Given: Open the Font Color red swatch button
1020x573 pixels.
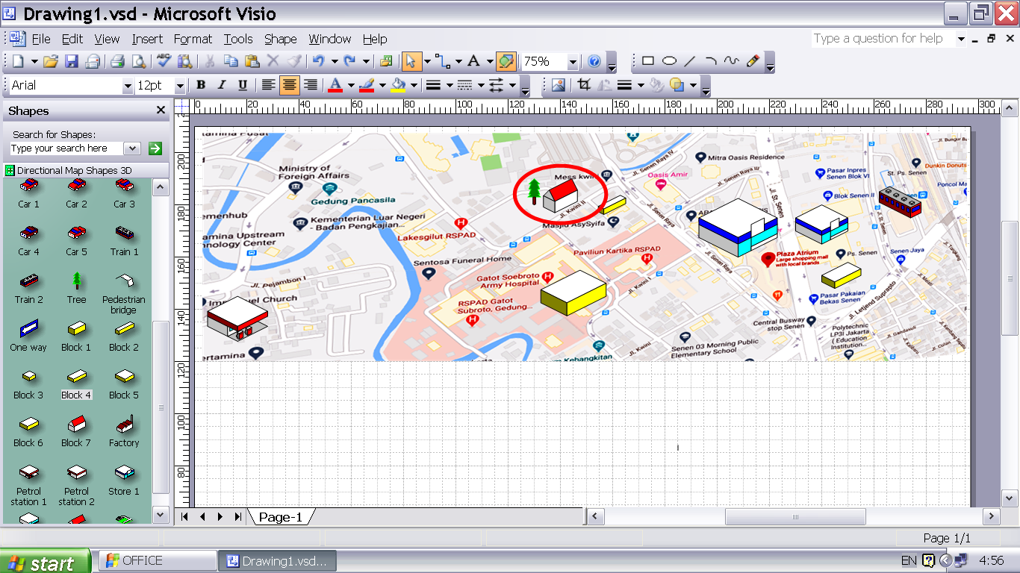Looking at the screenshot, I should [335, 85].
